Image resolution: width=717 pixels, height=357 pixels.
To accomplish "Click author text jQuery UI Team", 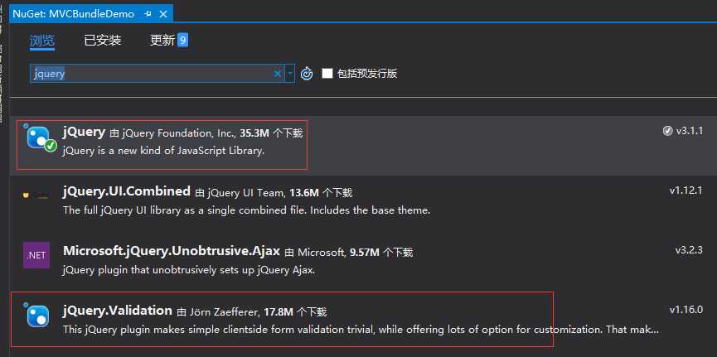I will tap(245, 193).
